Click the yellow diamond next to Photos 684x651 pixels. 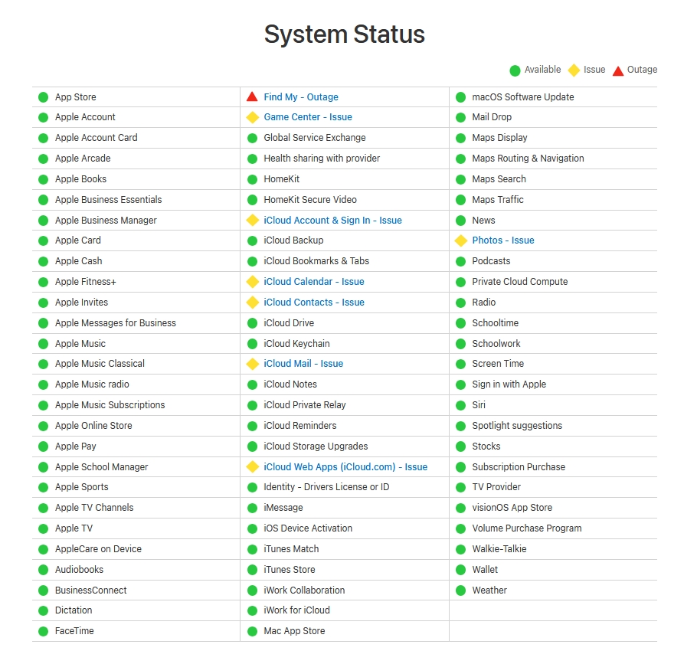[x=460, y=240]
